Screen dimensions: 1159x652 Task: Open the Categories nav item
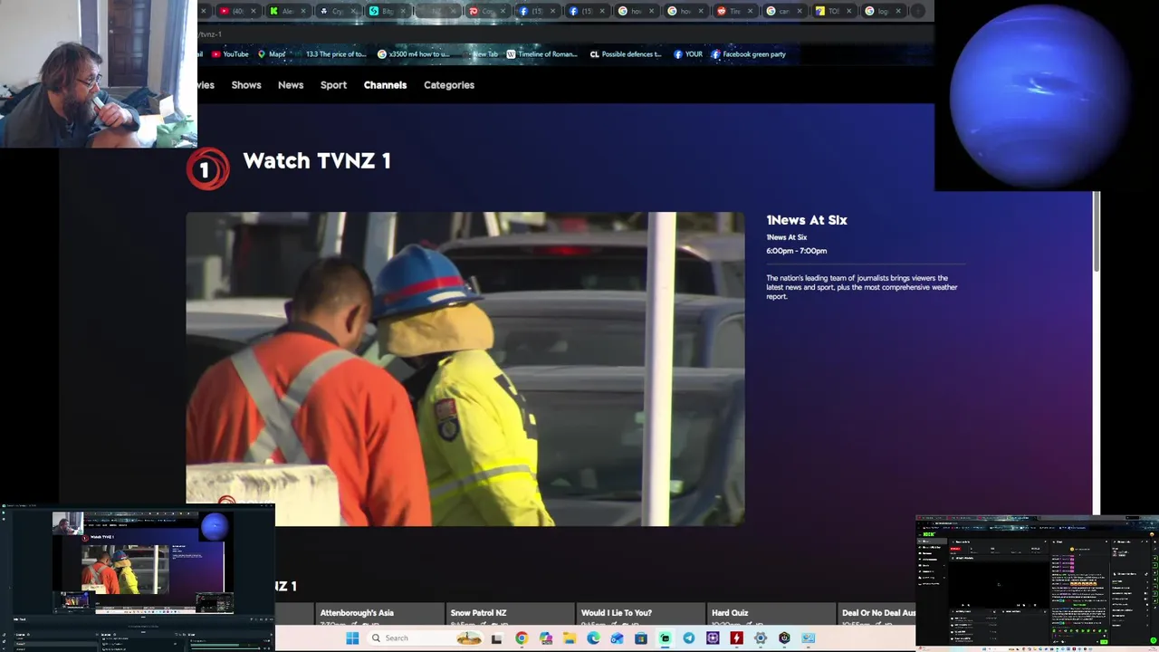point(449,85)
